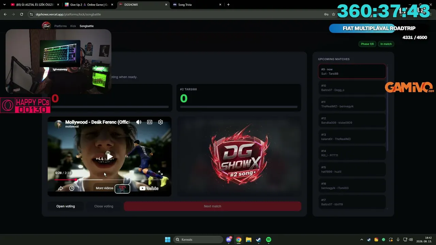Click the microphone icon in the system tray

tap(398, 240)
